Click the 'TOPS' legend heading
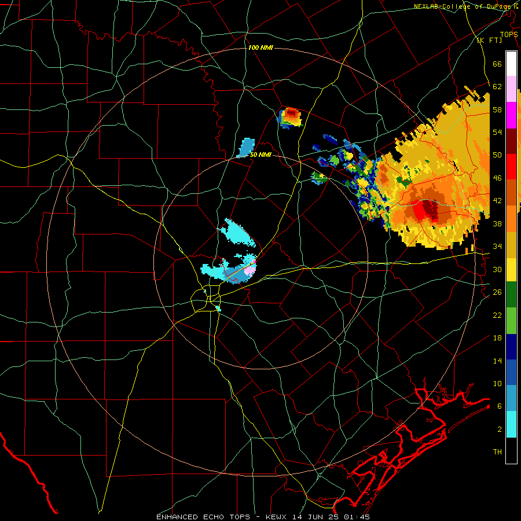 508,34
